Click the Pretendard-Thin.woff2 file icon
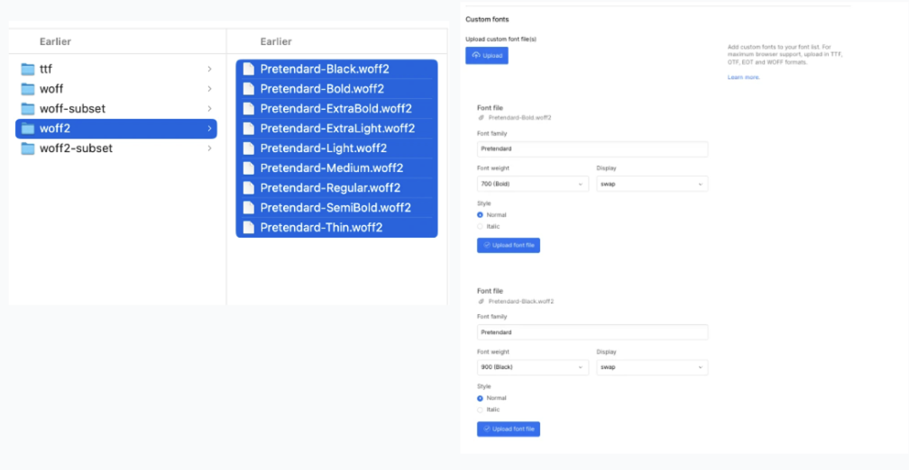 click(x=249, y=228)
